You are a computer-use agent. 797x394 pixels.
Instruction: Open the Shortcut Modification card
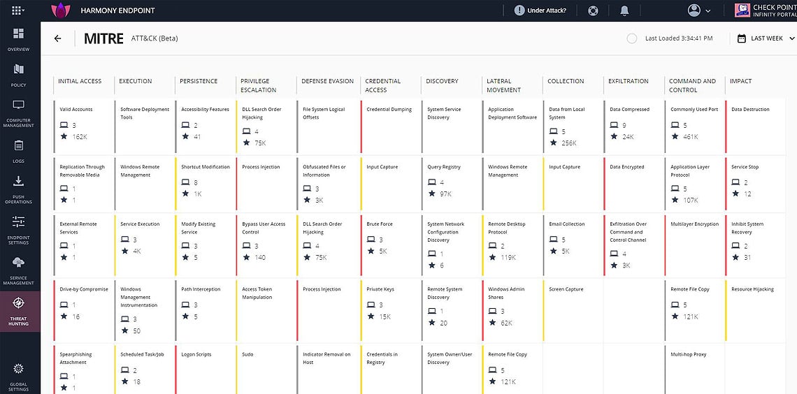pos(206,184)
